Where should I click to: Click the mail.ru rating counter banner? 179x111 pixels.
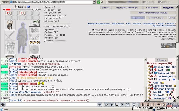click(168, 46)
